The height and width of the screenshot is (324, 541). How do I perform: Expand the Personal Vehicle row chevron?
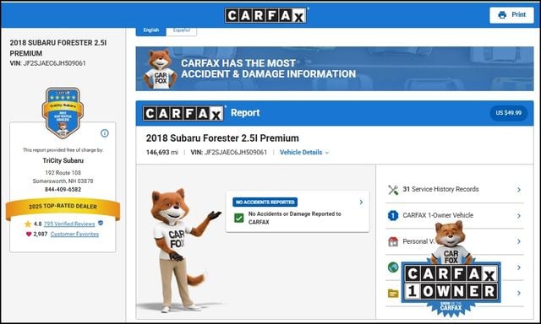tap(518, 241)
